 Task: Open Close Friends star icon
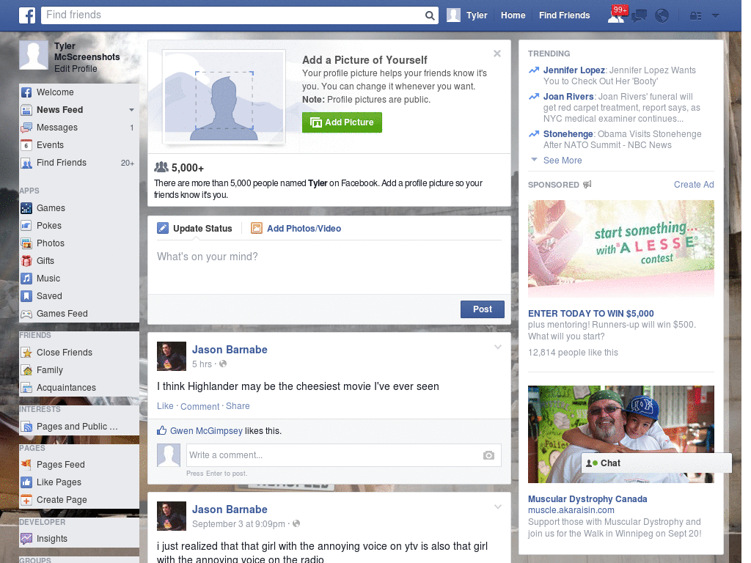[27, 353]
